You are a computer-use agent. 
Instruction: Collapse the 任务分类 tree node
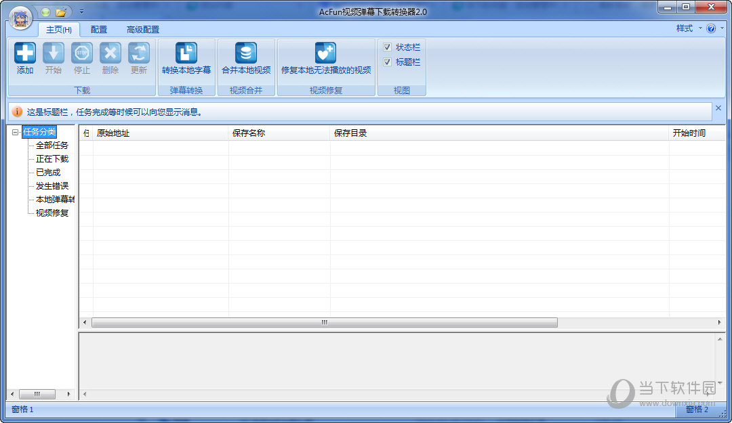[x=16, y=133]
